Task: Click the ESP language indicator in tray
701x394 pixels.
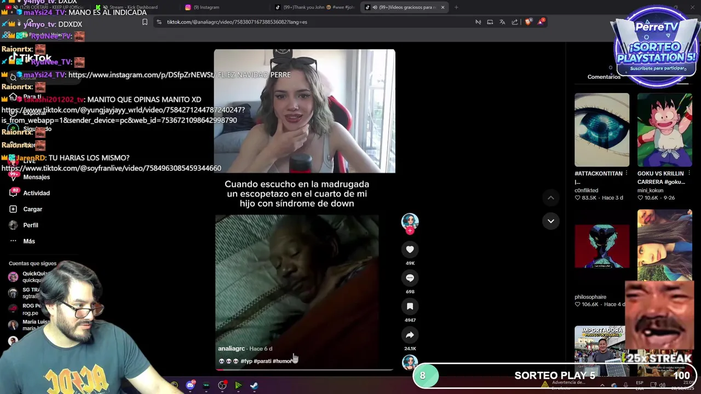Action: (640, 385)
